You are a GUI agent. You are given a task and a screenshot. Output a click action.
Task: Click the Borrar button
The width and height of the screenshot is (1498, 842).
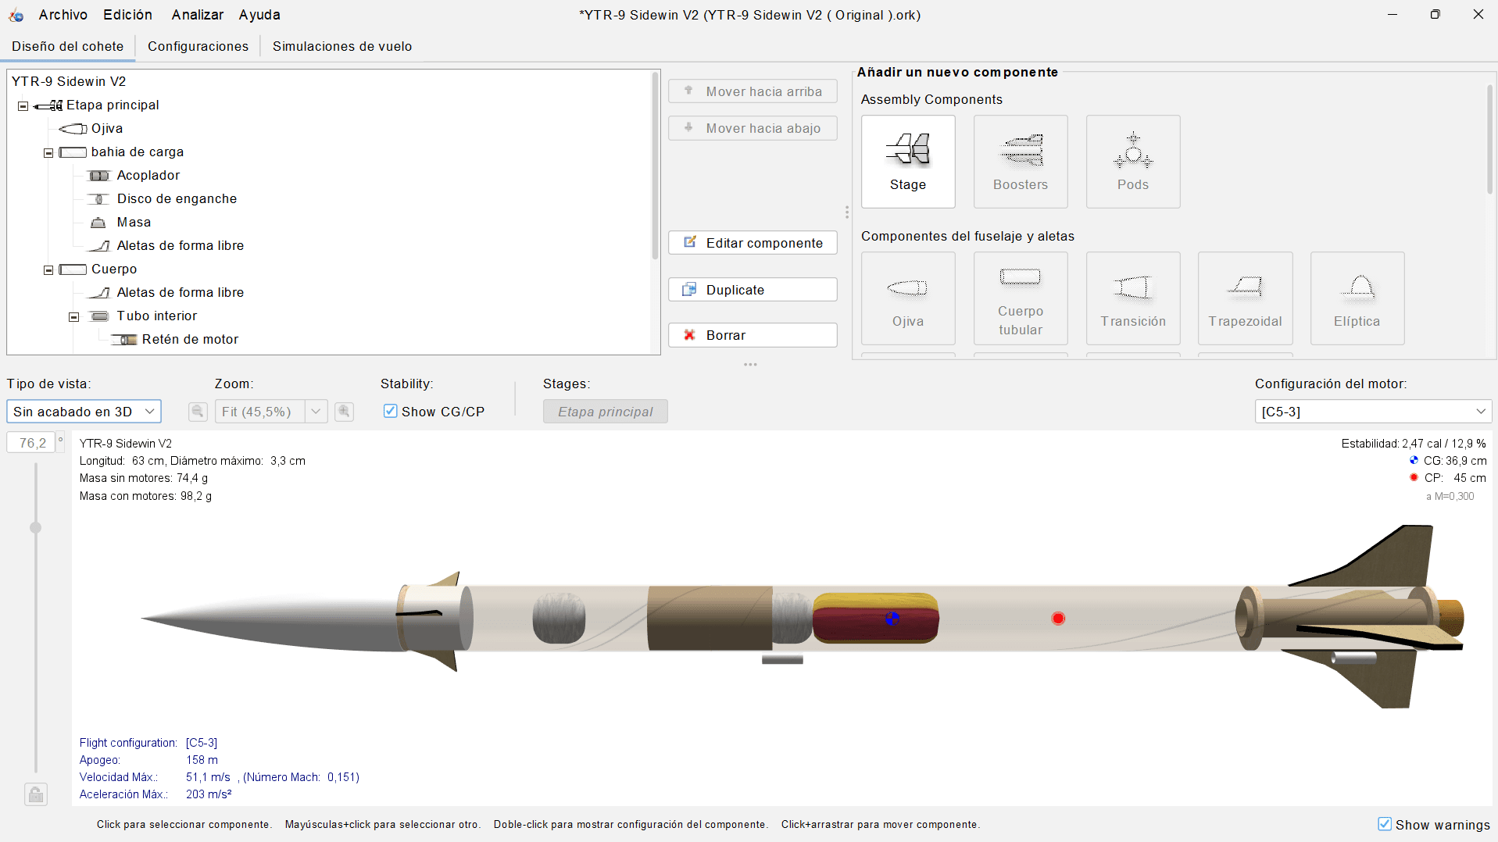[753, 335]
